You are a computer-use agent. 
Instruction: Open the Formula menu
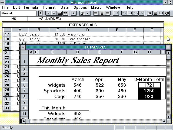tap(31, 7)
